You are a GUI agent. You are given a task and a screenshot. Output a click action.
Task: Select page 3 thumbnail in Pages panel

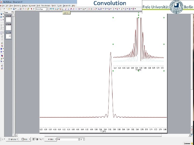point(8,36)
